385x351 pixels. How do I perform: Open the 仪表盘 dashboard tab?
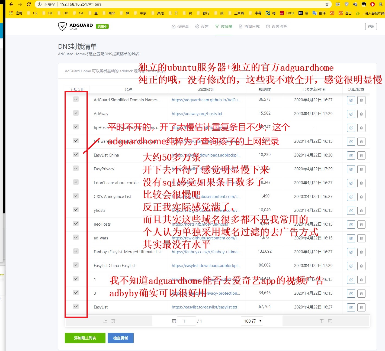click(180, 27)
